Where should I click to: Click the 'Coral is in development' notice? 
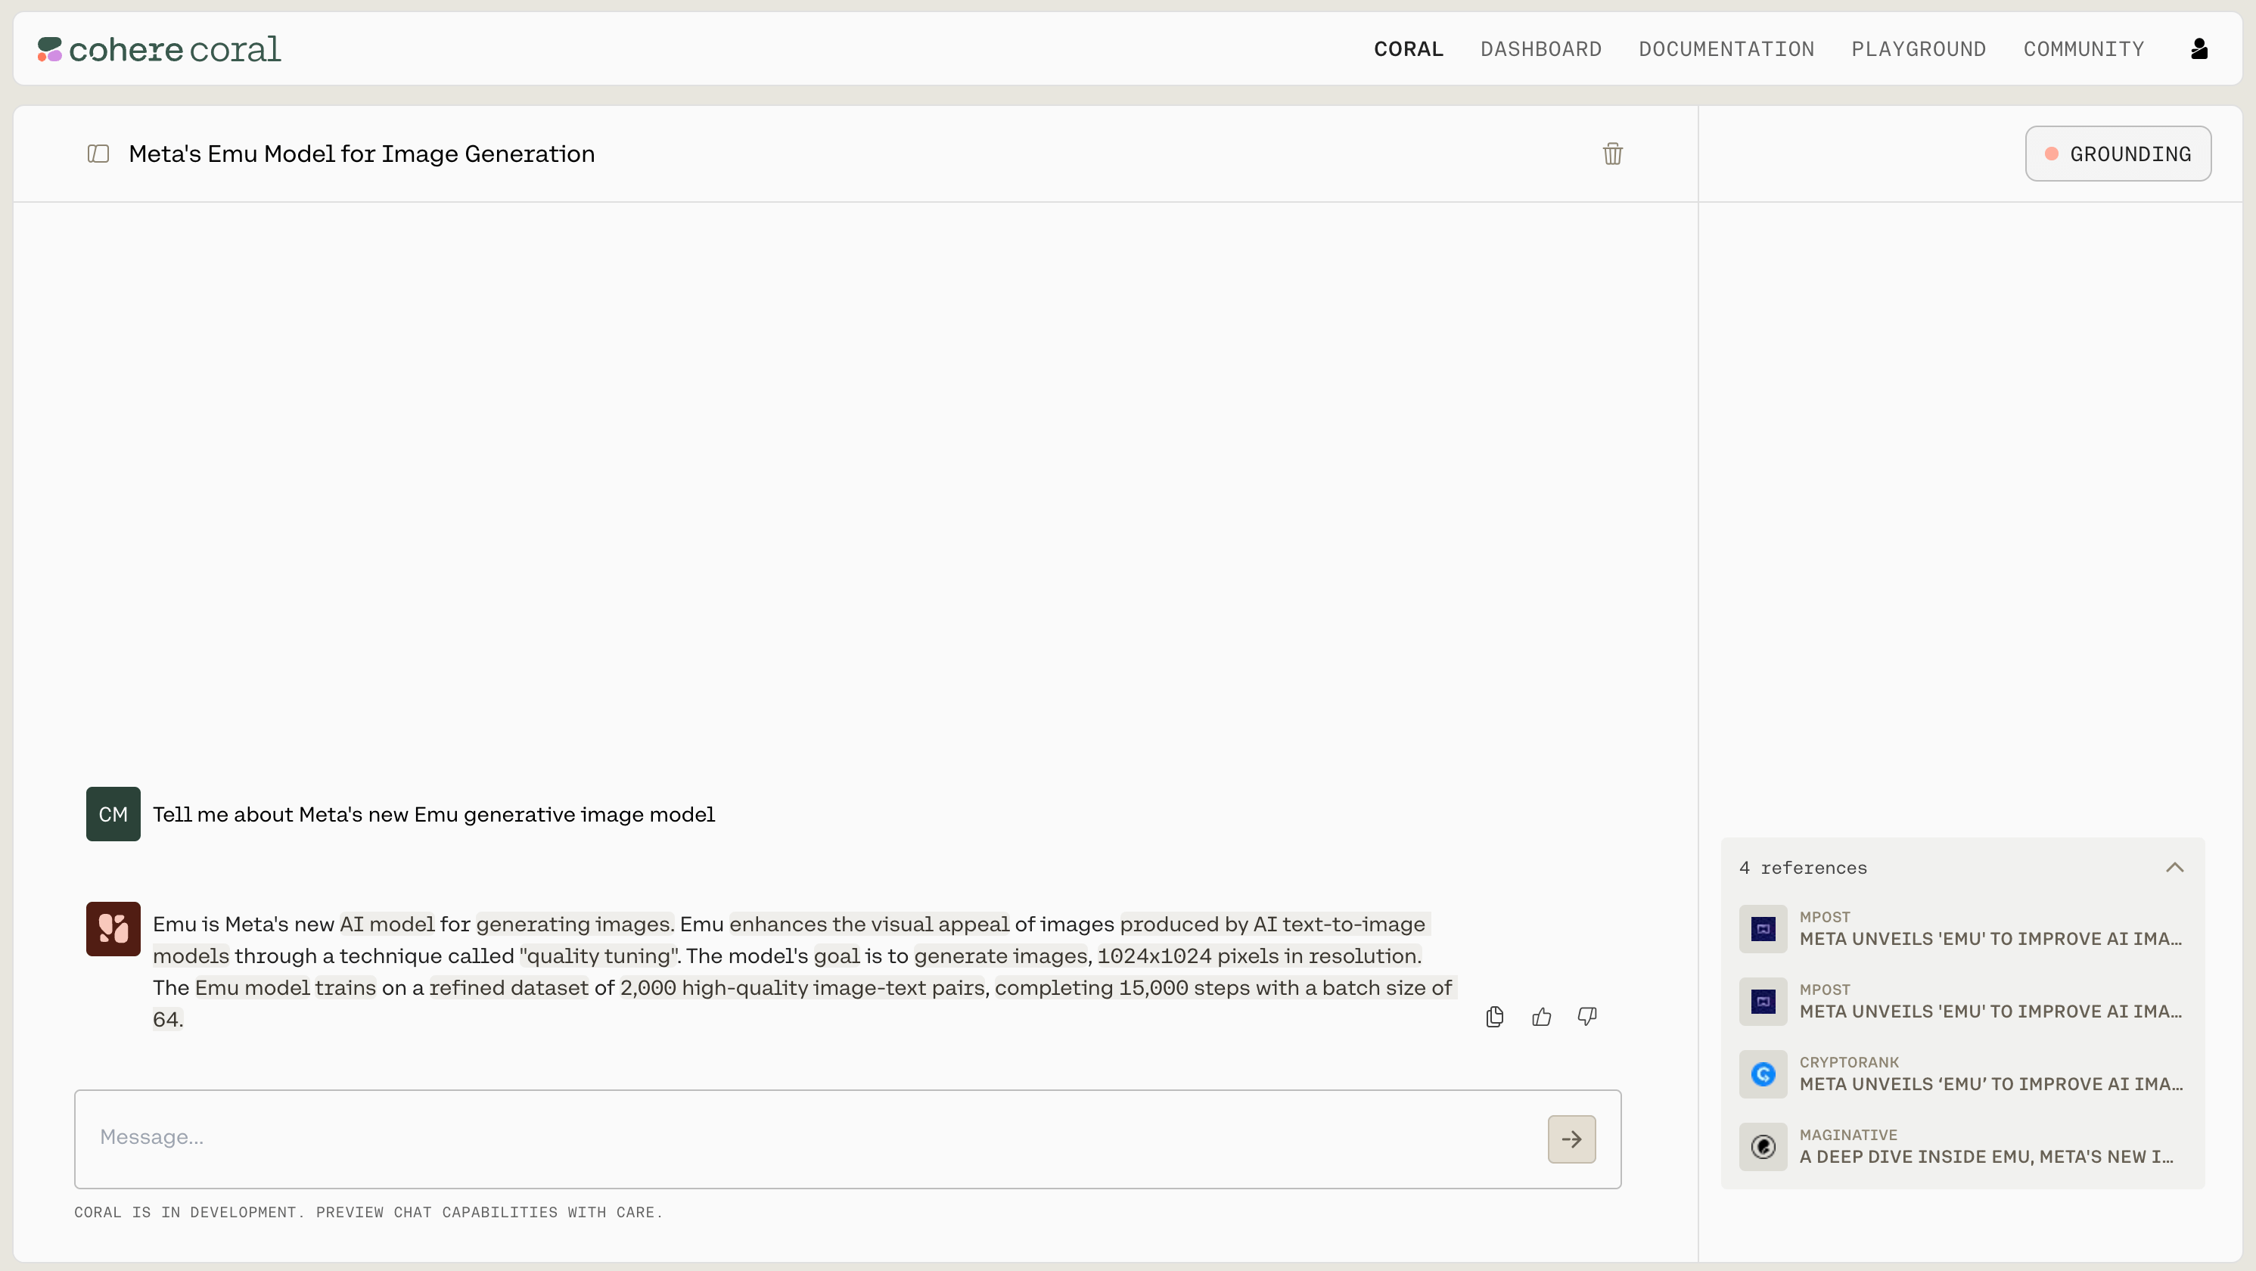368,1212
